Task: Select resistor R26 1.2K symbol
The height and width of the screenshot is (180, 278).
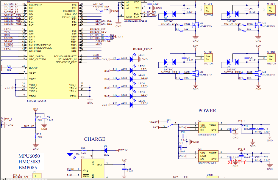Action: pos(83,150)
